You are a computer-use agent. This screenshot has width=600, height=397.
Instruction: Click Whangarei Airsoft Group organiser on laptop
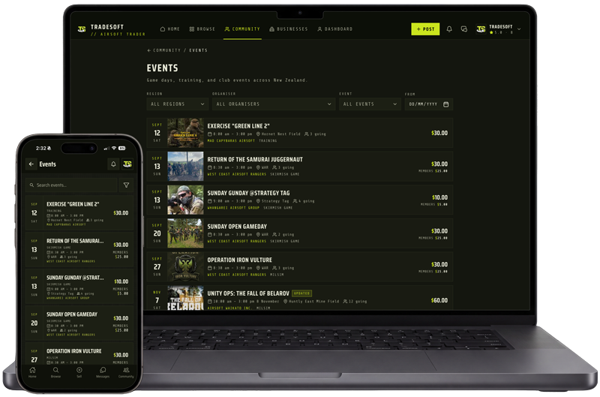click(x=233, y=208)
